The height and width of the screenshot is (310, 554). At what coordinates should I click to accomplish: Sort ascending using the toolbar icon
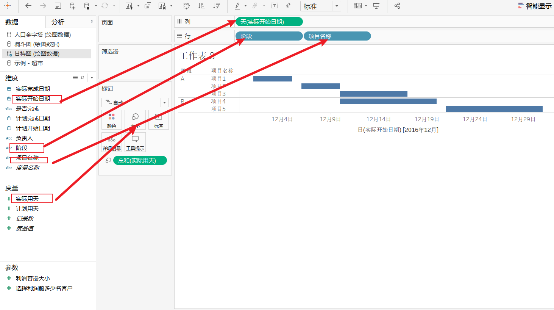click(x=202, y=6)
